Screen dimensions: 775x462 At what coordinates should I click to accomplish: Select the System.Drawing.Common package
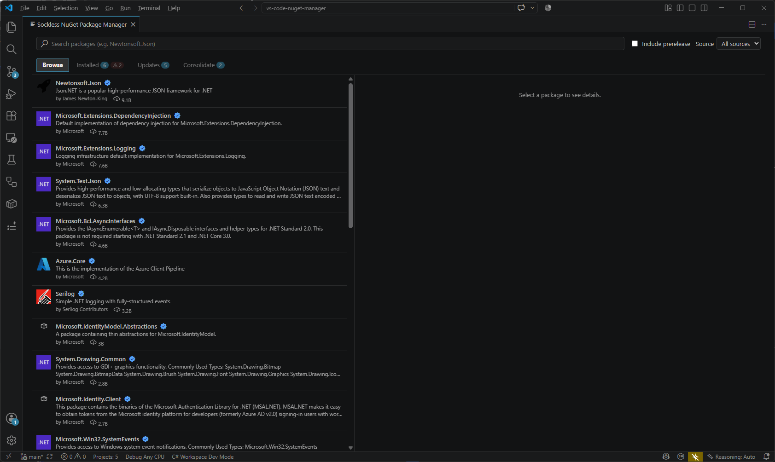[190, 371]
